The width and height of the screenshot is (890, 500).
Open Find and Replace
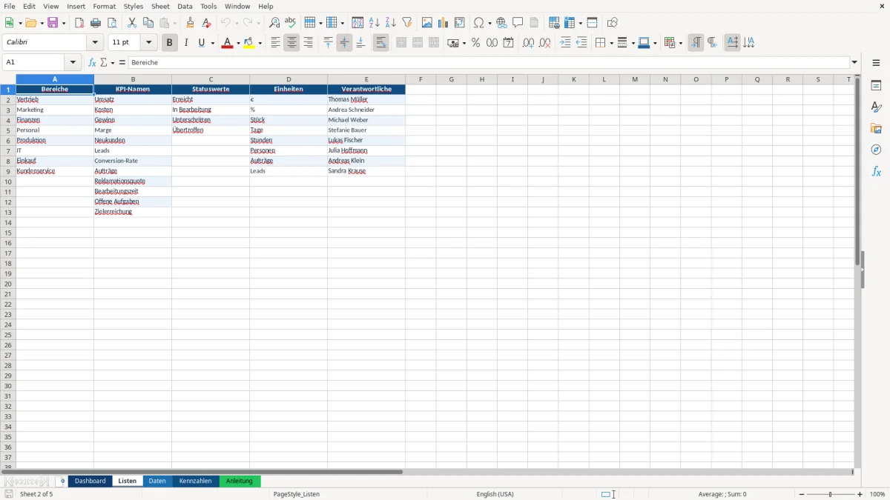pos(274,23)
